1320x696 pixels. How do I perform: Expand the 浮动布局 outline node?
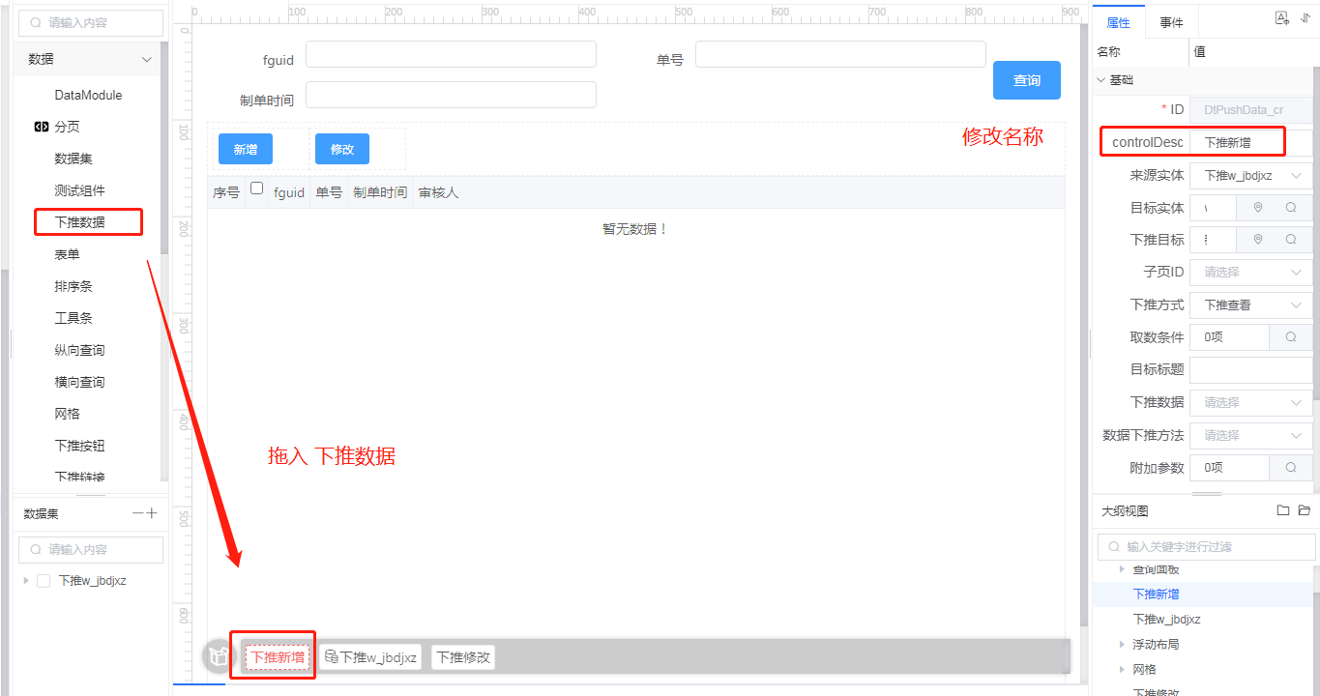1122,644
